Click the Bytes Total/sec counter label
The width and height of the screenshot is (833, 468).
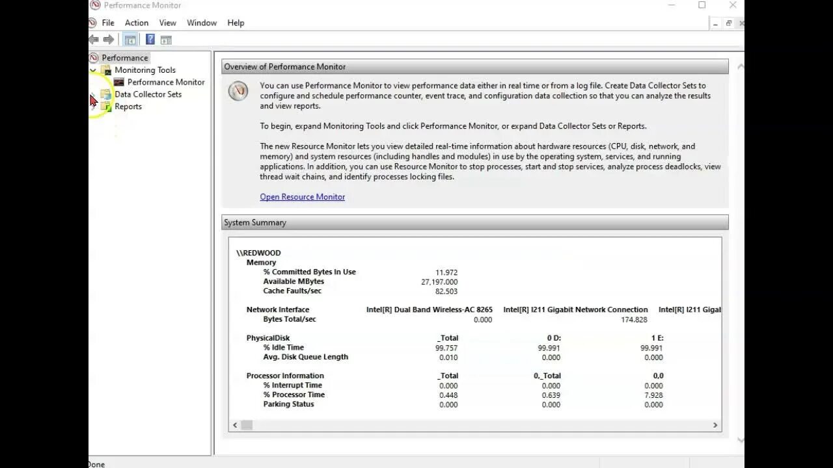pos(290,319)
